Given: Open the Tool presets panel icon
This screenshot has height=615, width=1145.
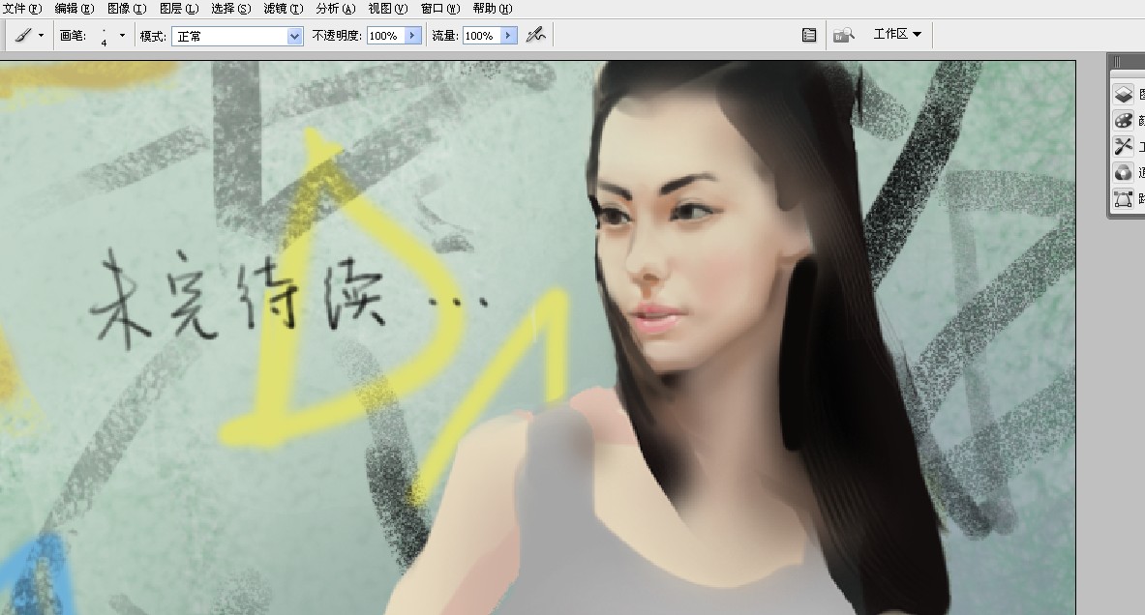Looking at the screenshot, I should [x=1123, y=147].
